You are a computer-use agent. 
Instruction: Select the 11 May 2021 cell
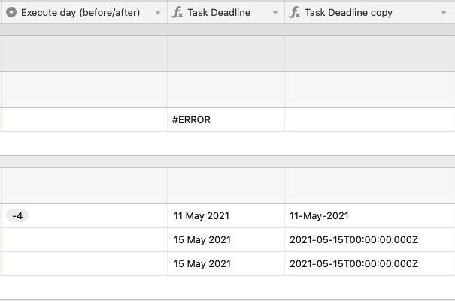(226, 216)
